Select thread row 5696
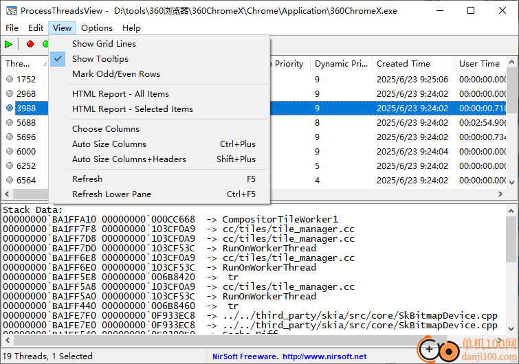Viewport: 519px width, 364px height. click(x=26, y=137)
